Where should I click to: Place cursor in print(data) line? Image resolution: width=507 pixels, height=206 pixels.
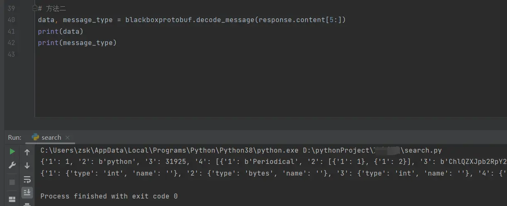click(60, 31)
